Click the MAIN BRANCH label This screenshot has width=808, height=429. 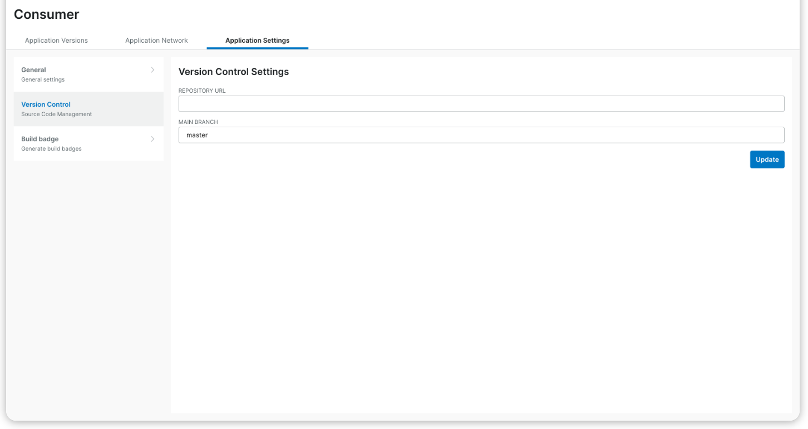[x=198, y=122]
